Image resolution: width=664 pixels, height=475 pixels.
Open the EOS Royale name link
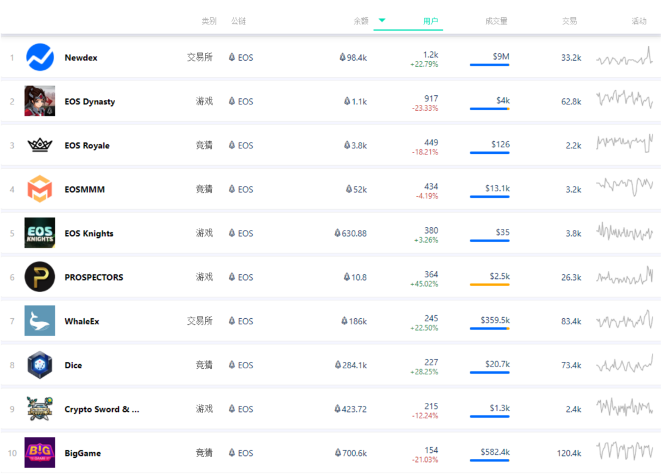click(x=87, y=145)
